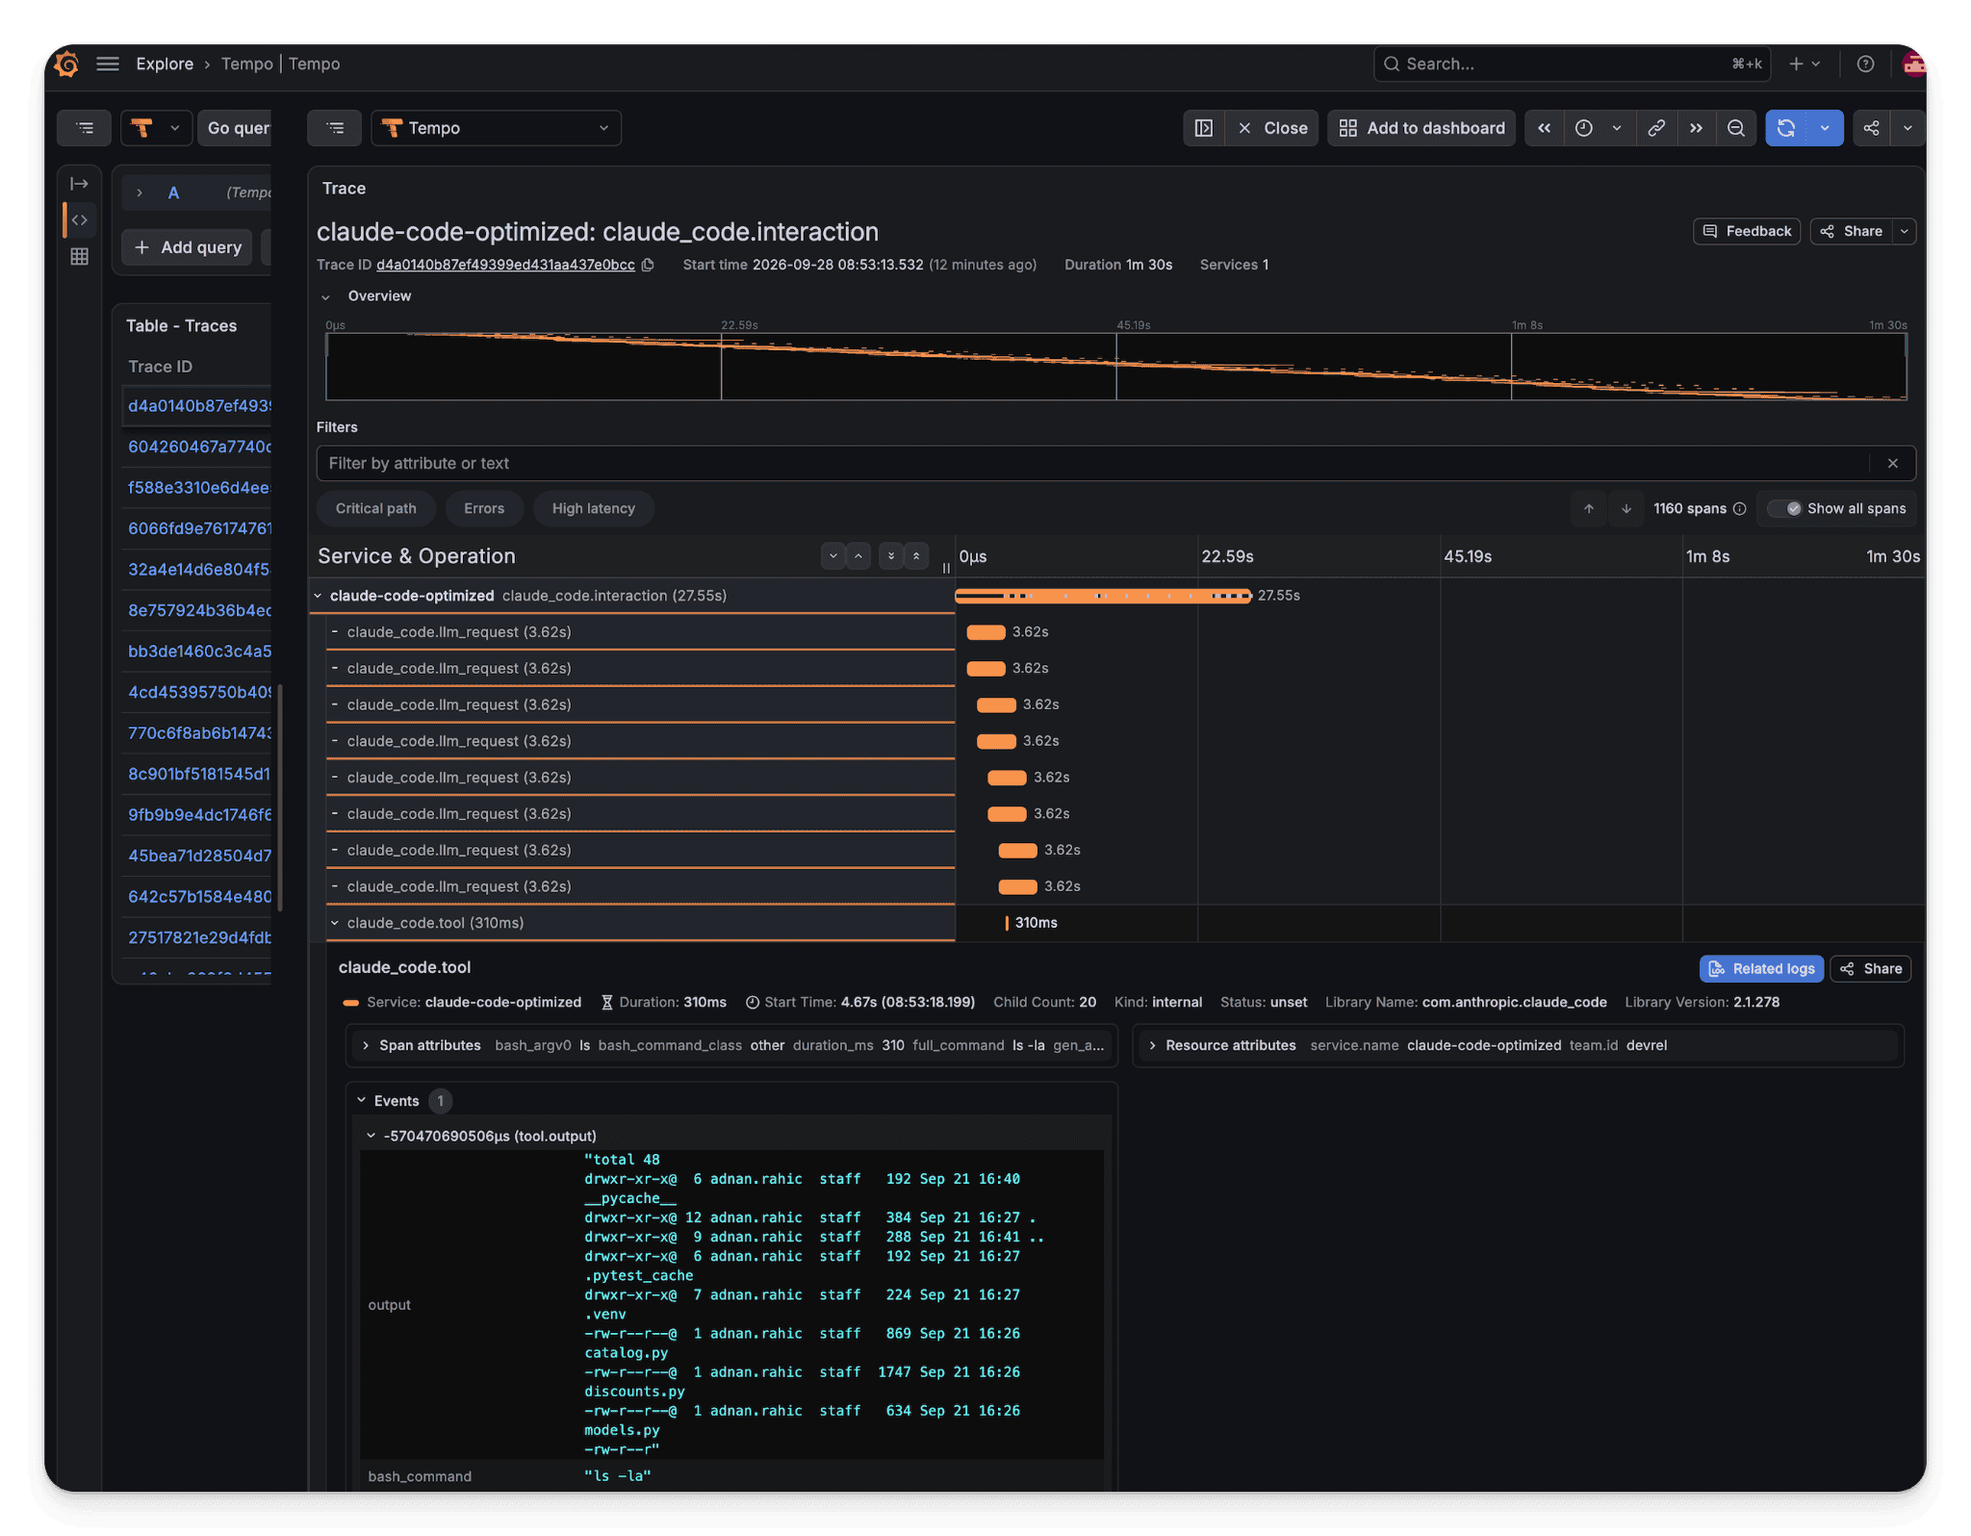The image size is (1971, 1536).
Task: Shift time range backward with double-left arrows
Action: (x=1544, y=128)
